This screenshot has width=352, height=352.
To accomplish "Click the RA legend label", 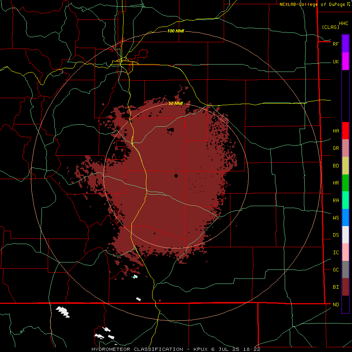I will point(336,201).
